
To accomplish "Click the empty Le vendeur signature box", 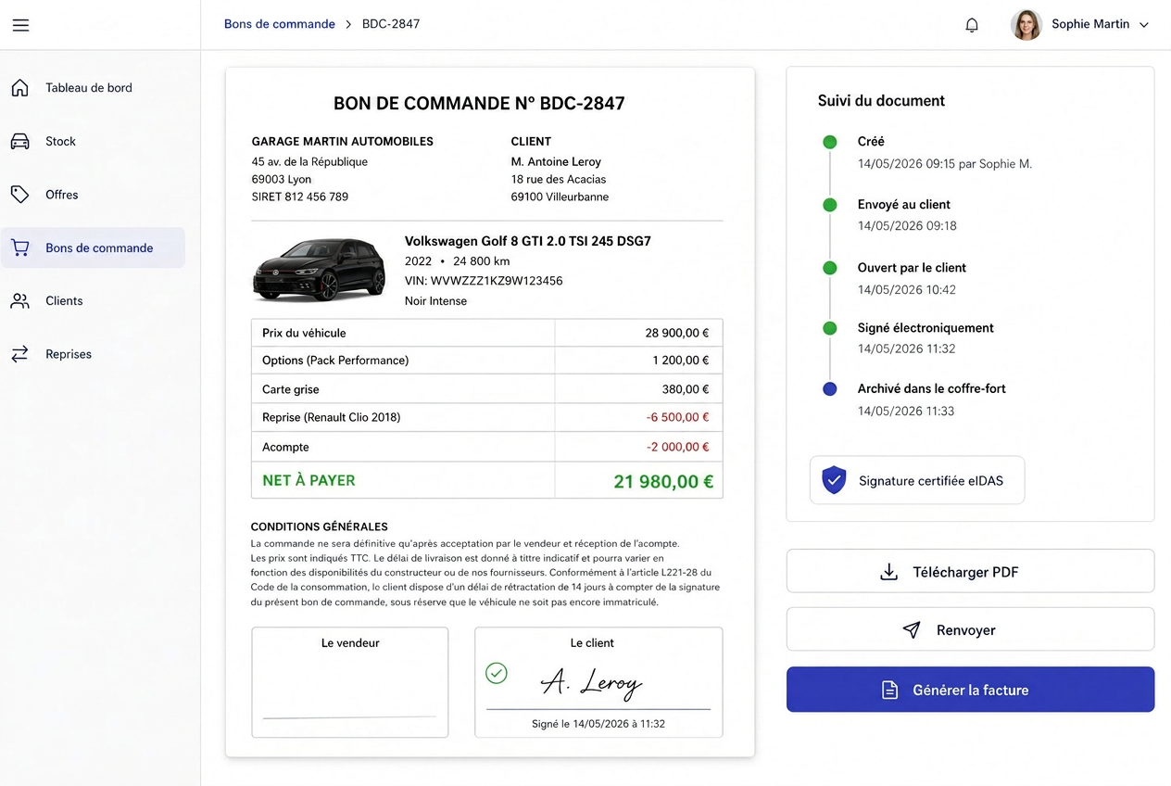I will tap(350, 682).
